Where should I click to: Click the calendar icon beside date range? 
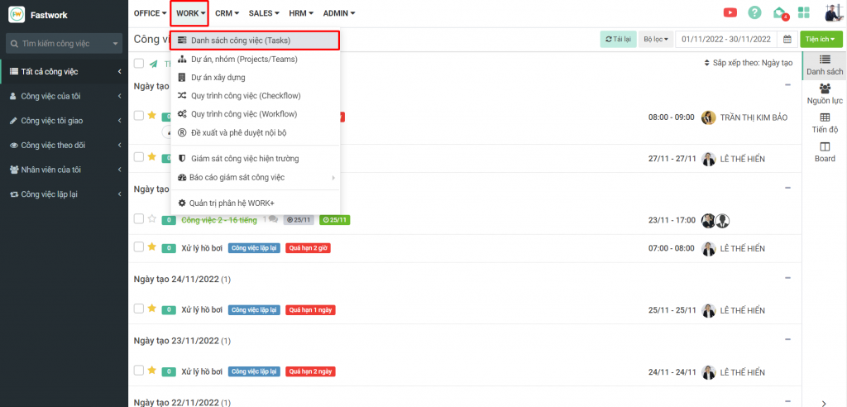pos(787,39)
